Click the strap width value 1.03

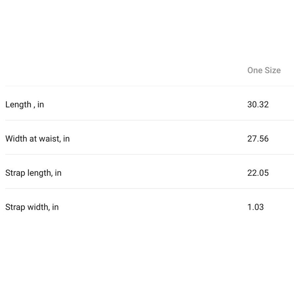[255, 207]
